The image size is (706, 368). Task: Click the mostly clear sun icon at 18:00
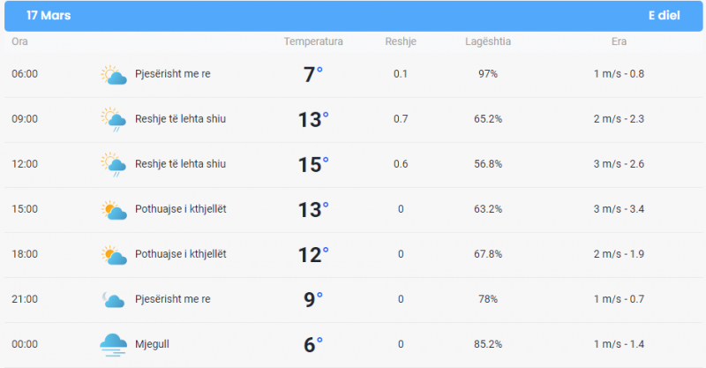tap(114, 255)
